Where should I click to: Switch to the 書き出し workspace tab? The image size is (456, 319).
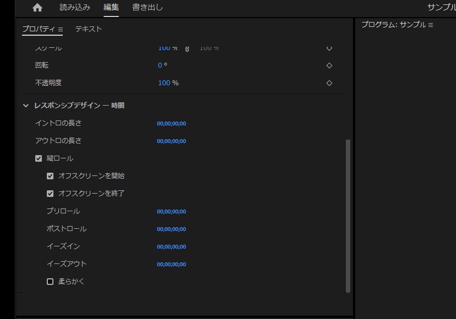tap(147, 8)
